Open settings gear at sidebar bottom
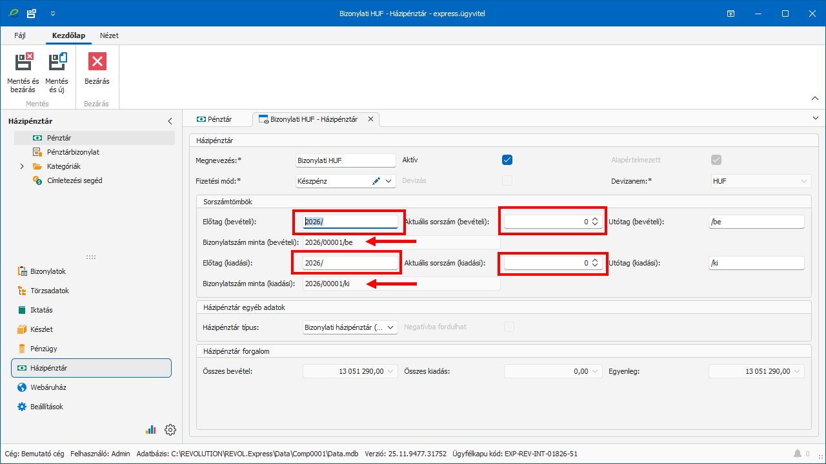Viewport: 826px width, 464px height. click(x=170, y=430)
